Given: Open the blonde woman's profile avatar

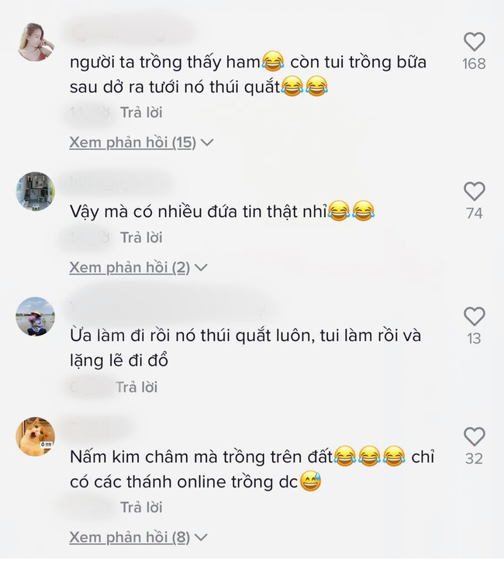Looking at the screenshot, I should [36, 42].
